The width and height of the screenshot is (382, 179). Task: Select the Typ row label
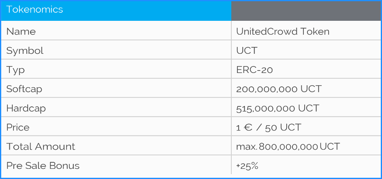point(15,70)
